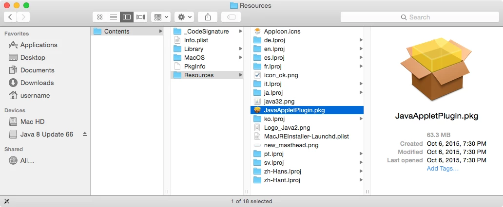
Task: Switch to Cover Flow view
Action: (140, 17)
